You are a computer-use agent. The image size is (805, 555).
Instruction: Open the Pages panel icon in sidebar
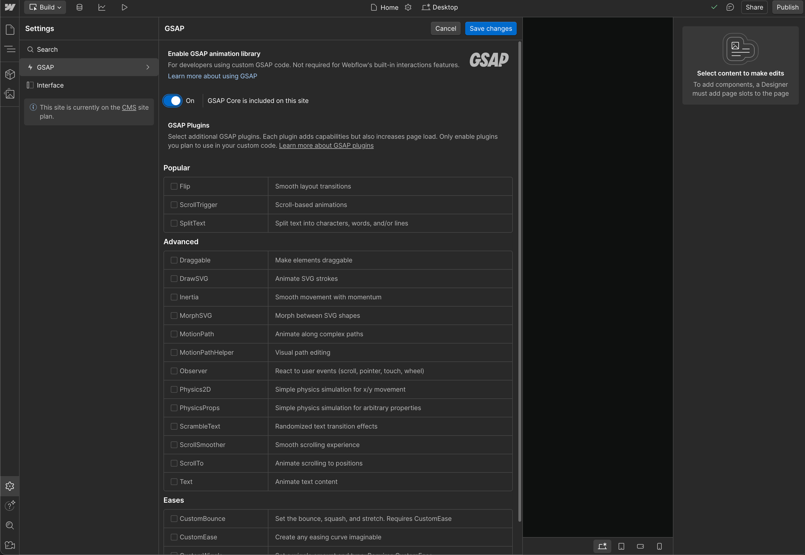(10, 30)
